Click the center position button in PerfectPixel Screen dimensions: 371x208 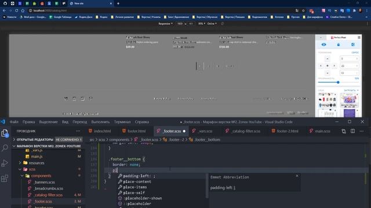[x=328, y=66]
